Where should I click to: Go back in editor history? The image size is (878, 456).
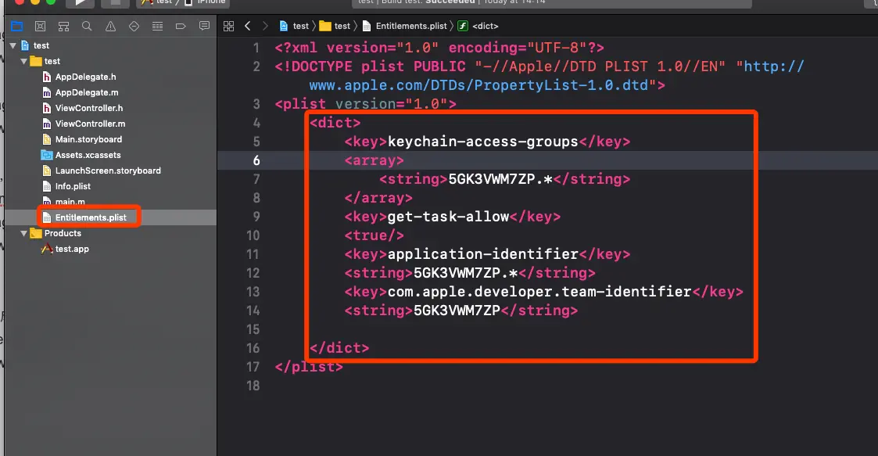248,26
